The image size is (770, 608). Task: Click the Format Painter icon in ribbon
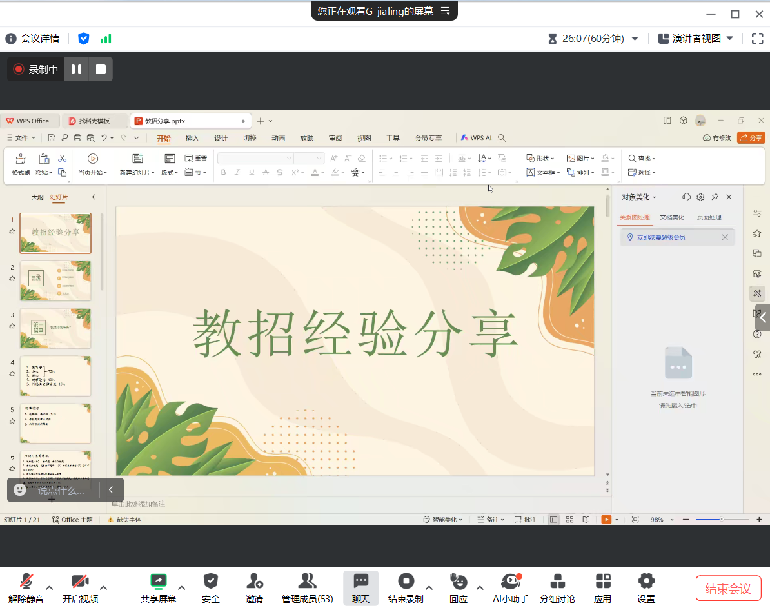[x=21, y=159]
